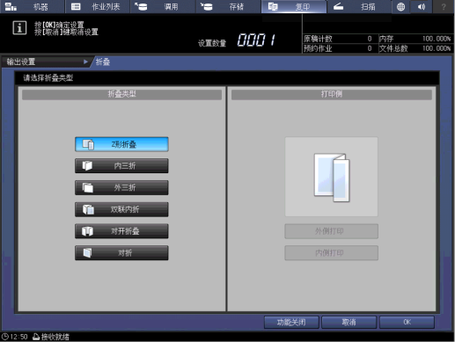Select 外三折 fold type
Screen dimensions: 455x342
pyautogui.click(x=121, y=187)
